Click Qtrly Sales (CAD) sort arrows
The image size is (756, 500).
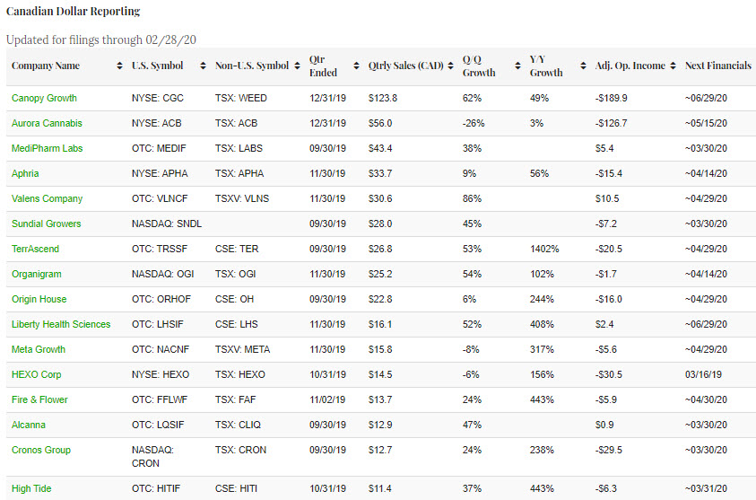coord(450,66)
